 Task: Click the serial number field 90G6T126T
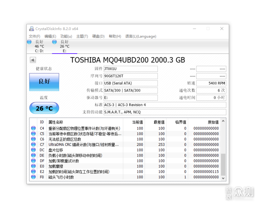coord(131,76)
